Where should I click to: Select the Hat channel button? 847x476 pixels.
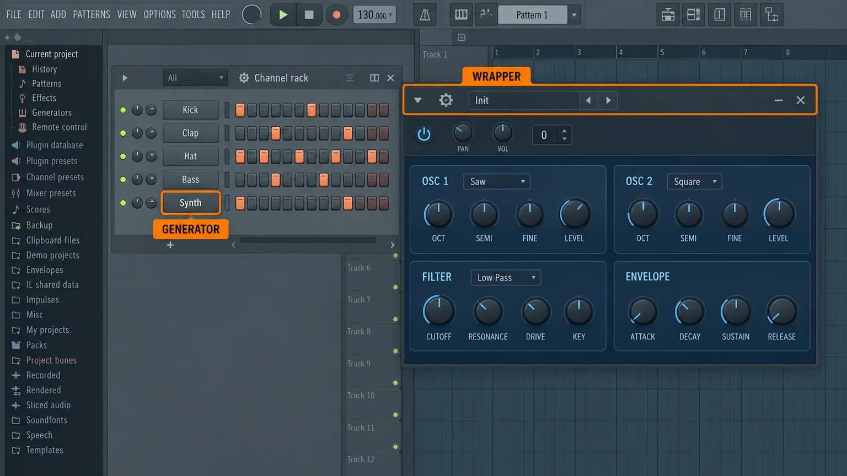(190, 156)
